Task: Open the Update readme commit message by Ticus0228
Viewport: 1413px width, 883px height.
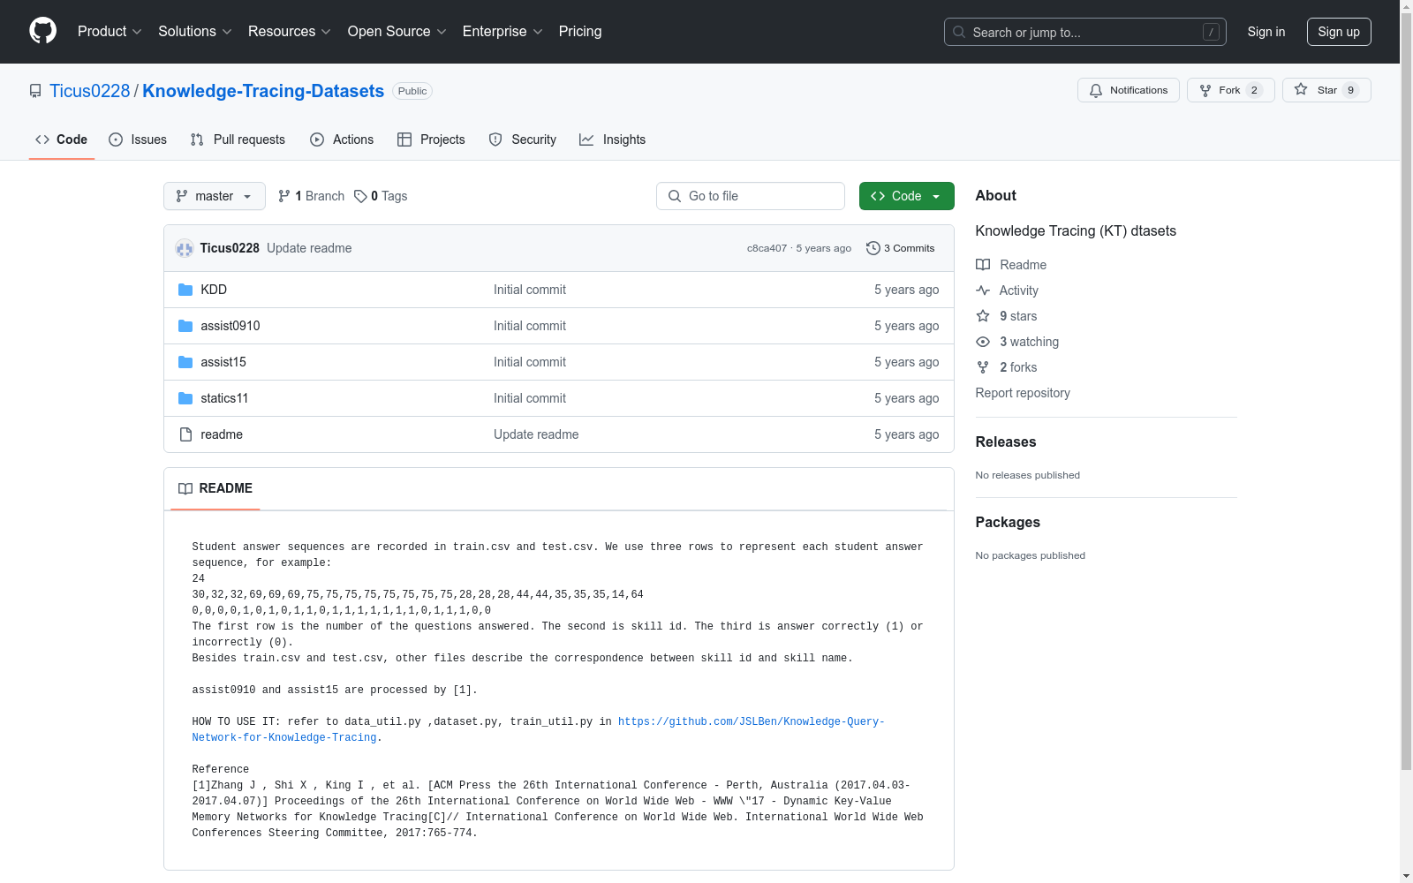Action: click(x=309, y=248)
